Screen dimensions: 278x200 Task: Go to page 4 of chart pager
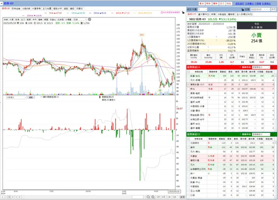13,197
